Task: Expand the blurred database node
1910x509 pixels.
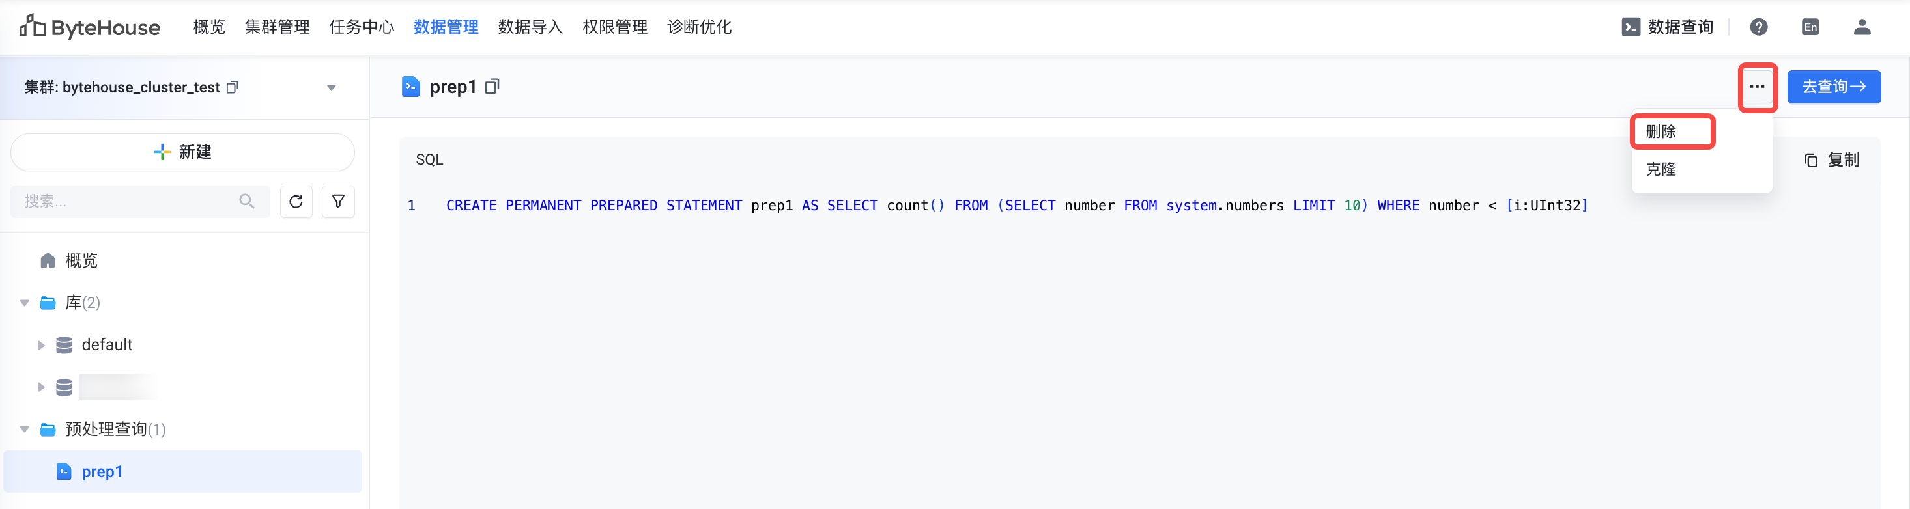Action: pyautogui.click(x=42, y=387)
